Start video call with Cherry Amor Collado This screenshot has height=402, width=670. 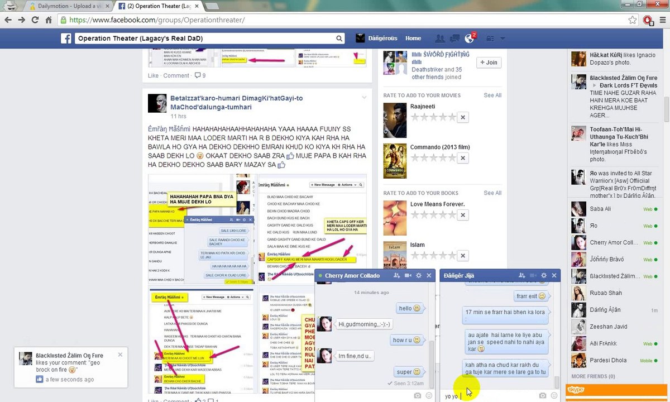point(408,275)
